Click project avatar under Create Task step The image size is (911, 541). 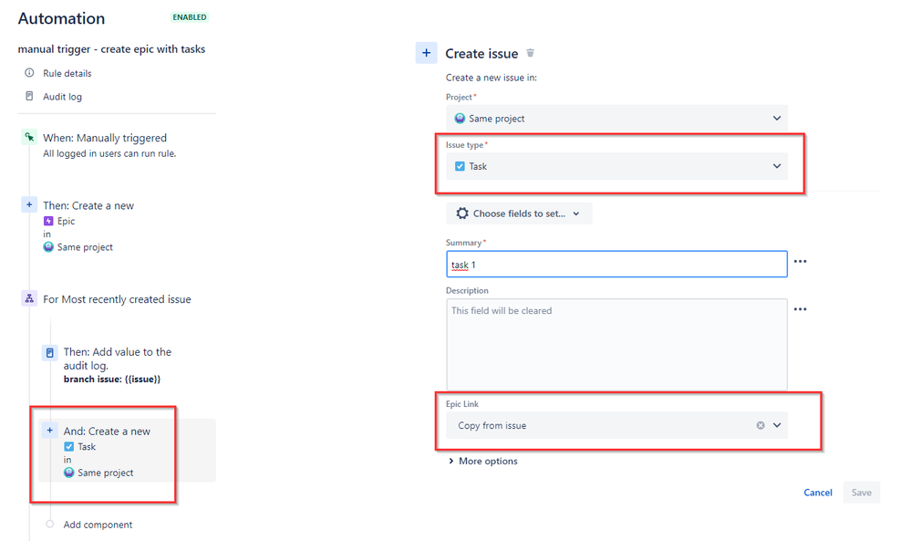pyautogui.click(x=68, y=473)
